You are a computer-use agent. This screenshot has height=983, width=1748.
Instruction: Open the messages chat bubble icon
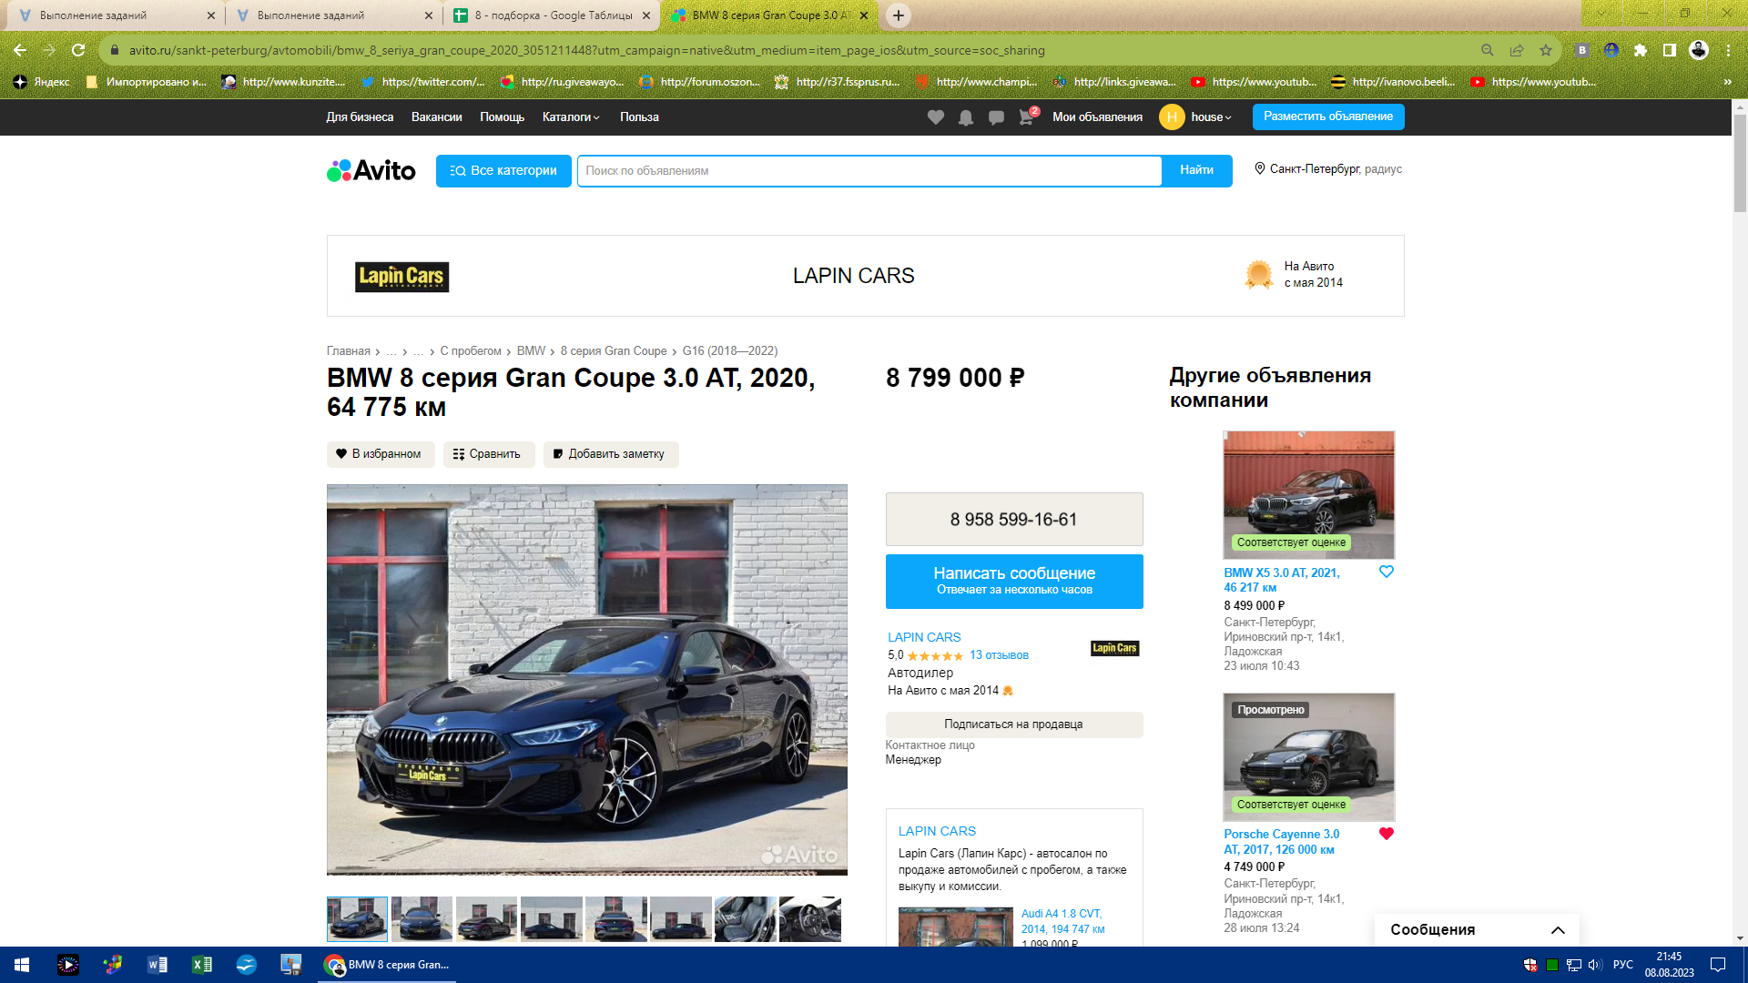coord(996,117)
